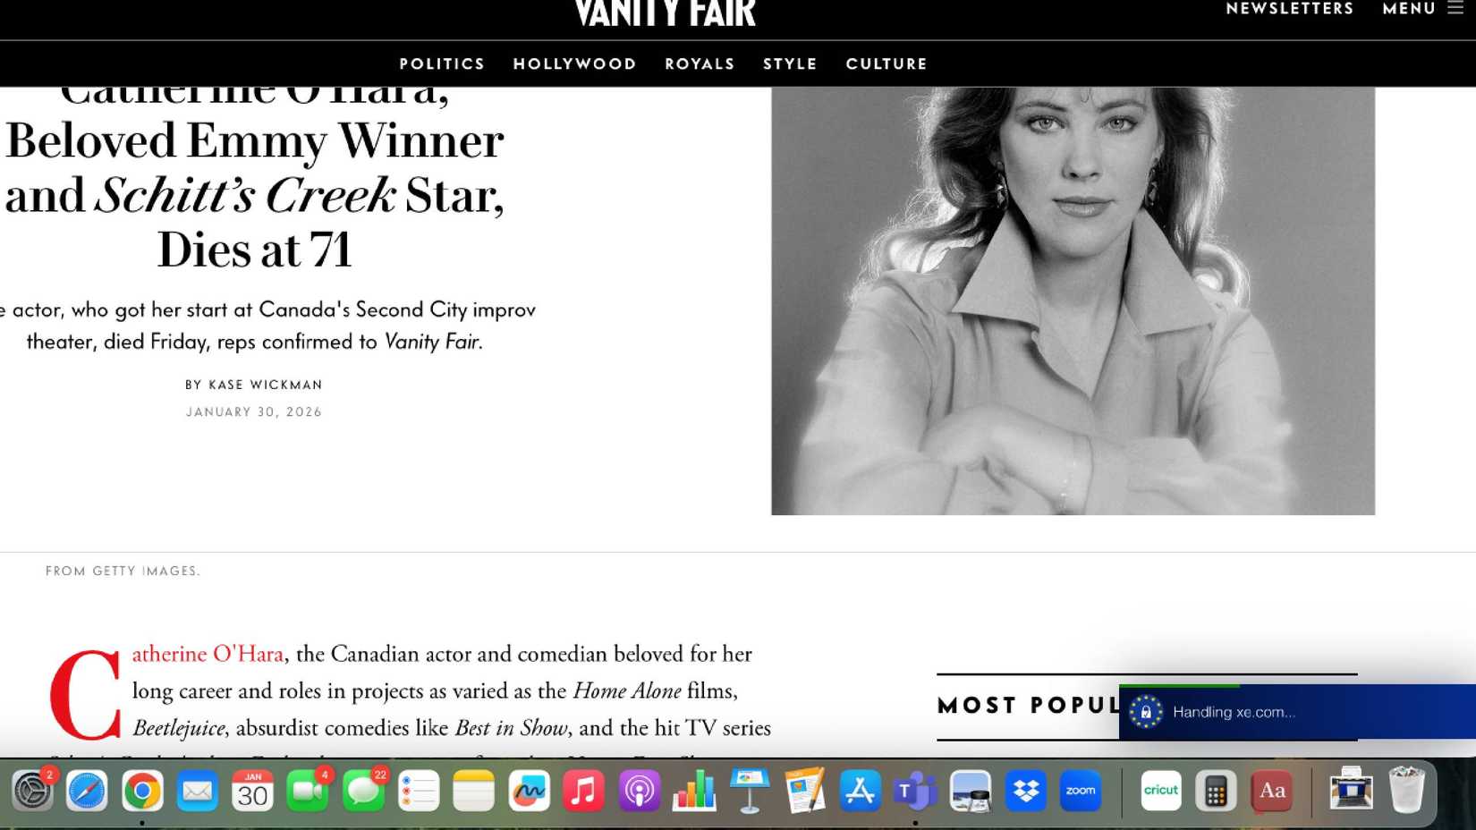Click the Vanity Fair logo
The image size is (1476, 830).
[666, 13]
